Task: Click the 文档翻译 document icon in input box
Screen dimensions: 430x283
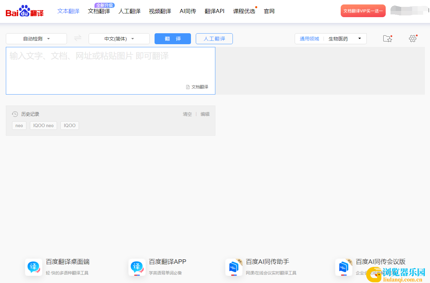Action: coord(188,87)
